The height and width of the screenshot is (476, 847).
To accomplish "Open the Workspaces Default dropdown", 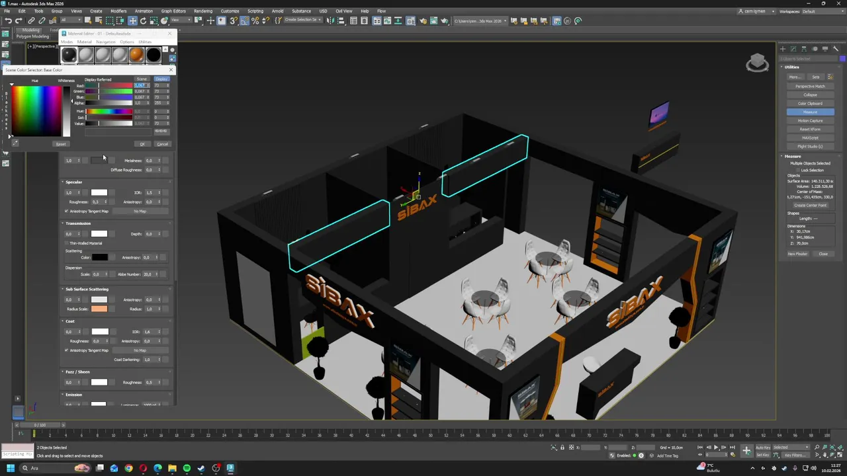I will pos(823,11).
